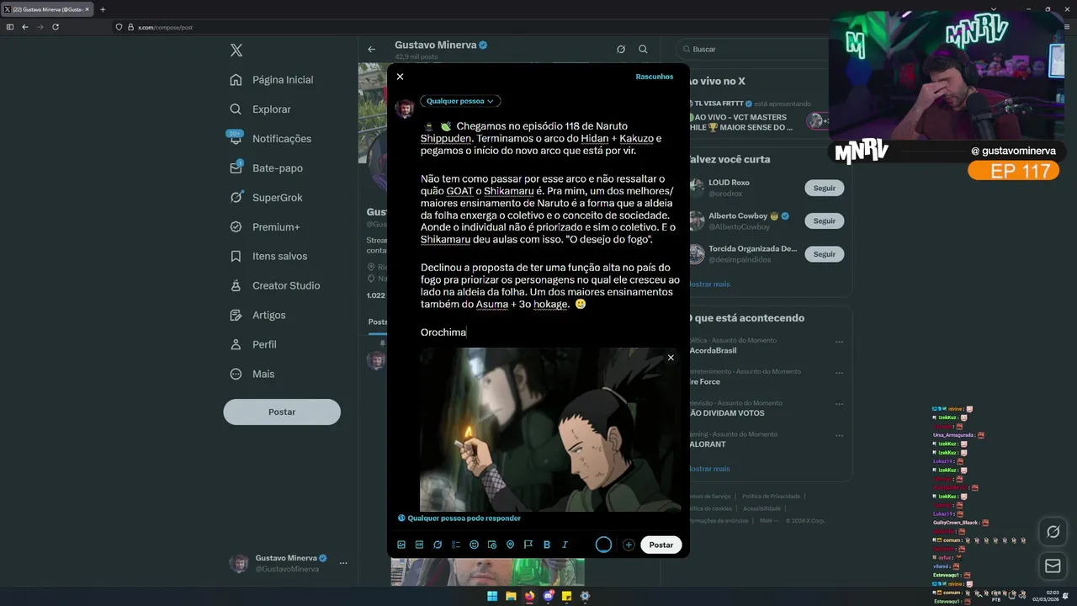The image size is (1077, 606).
Task: Click the Grok enhance icon in composer toolbar
Action: coord(438,545)
